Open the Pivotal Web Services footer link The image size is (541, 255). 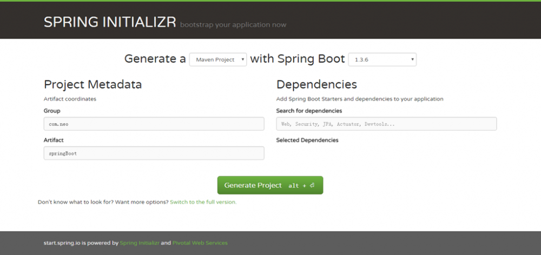coord(200,243)
